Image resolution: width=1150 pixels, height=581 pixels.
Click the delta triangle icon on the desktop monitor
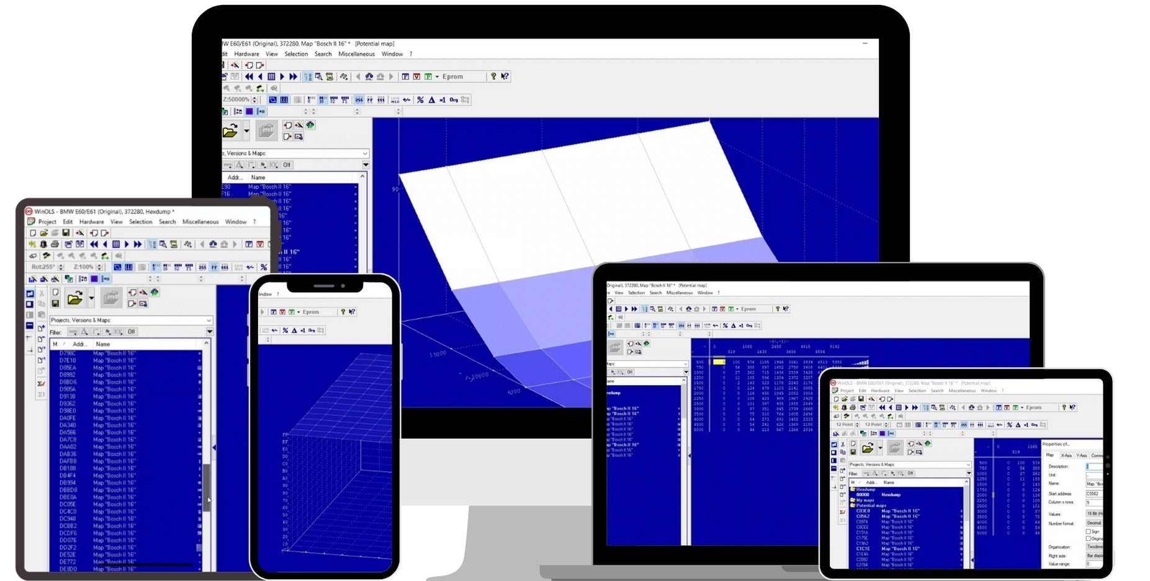(431, 100)
